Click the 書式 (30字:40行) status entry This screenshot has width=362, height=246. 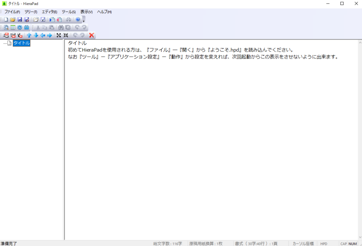[256, 244]
